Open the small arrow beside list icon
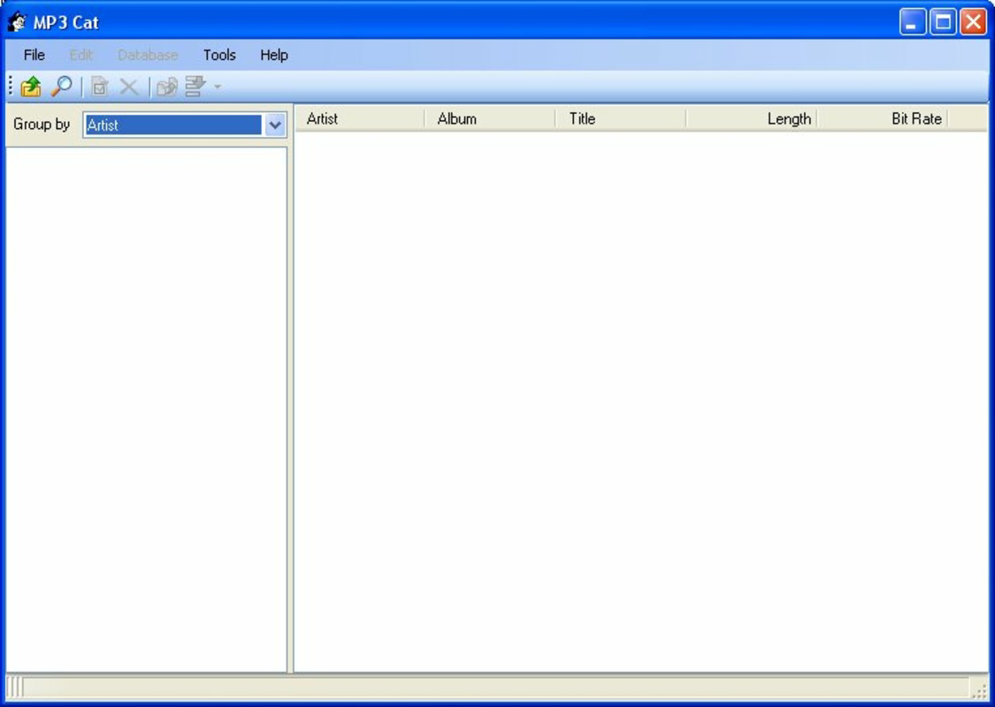The image size is (995, 707). click(218, 87)
